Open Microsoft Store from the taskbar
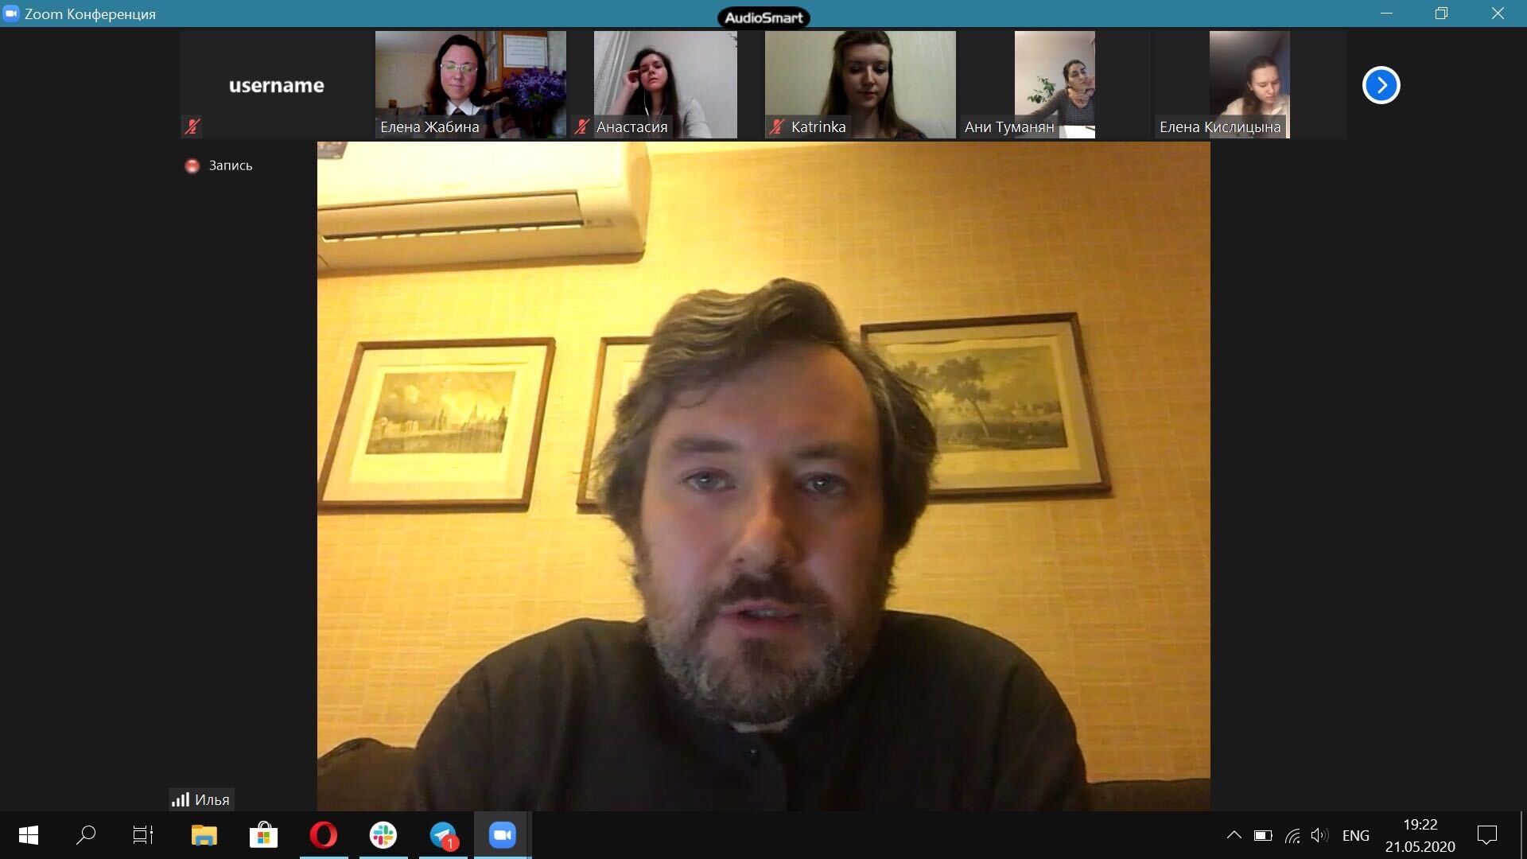The image size is (1527, 859). 263,835
